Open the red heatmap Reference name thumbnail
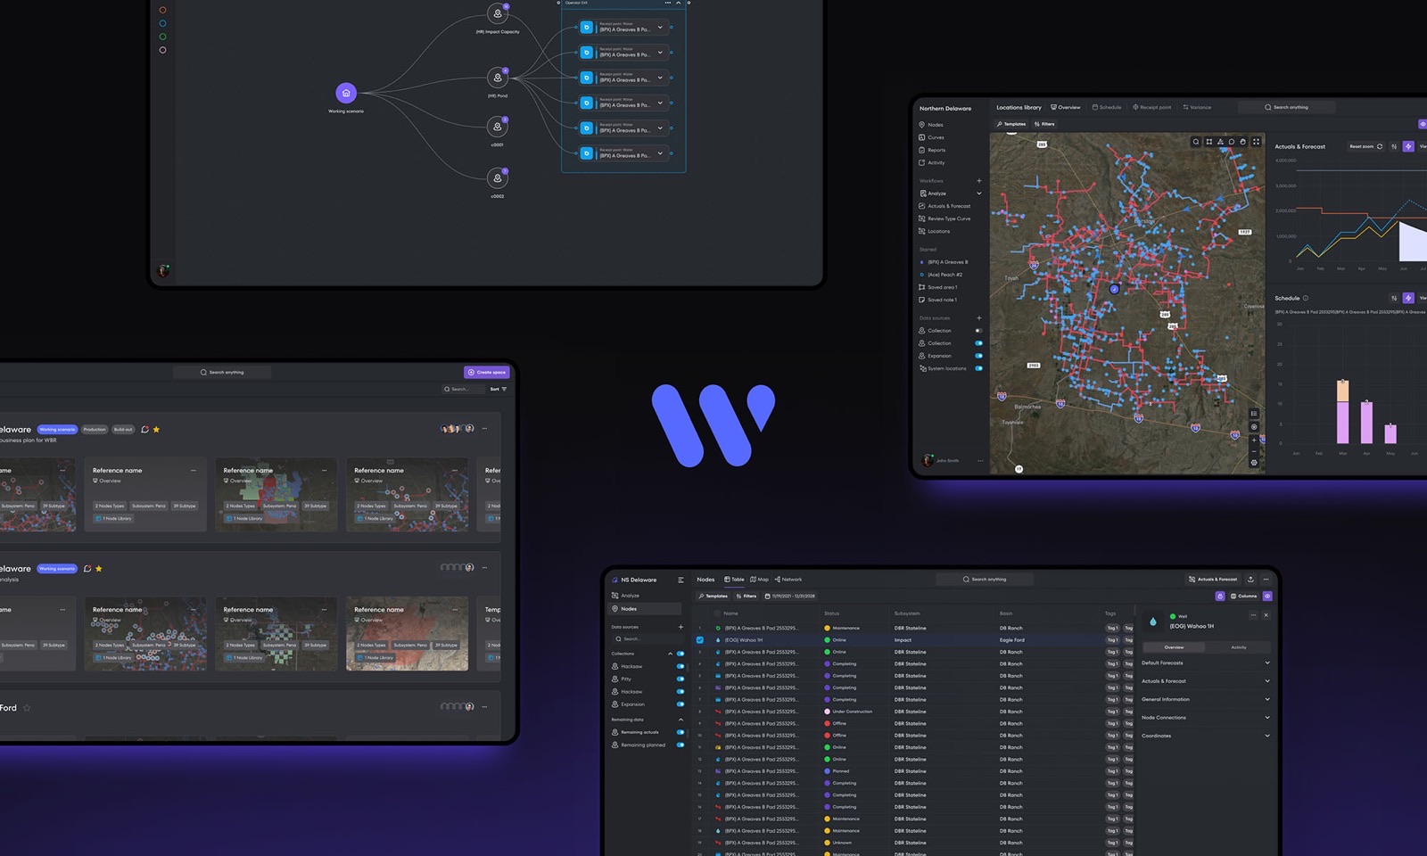 click(x=407, y=634)
